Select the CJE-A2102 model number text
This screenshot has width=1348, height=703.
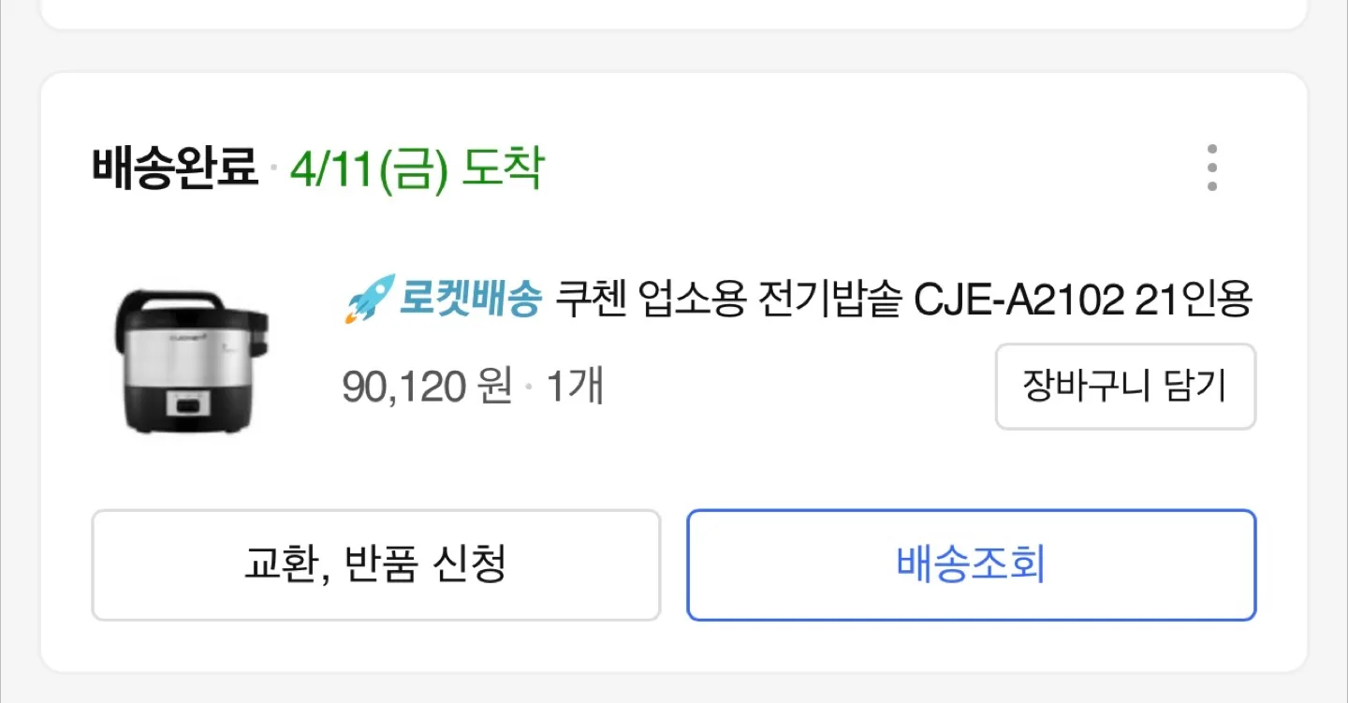point(1018,300)
